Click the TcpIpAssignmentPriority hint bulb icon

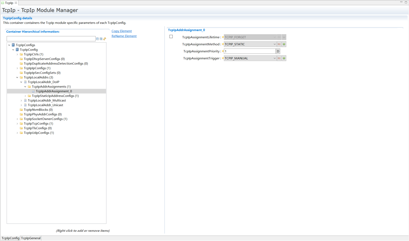tap(223, 51)
